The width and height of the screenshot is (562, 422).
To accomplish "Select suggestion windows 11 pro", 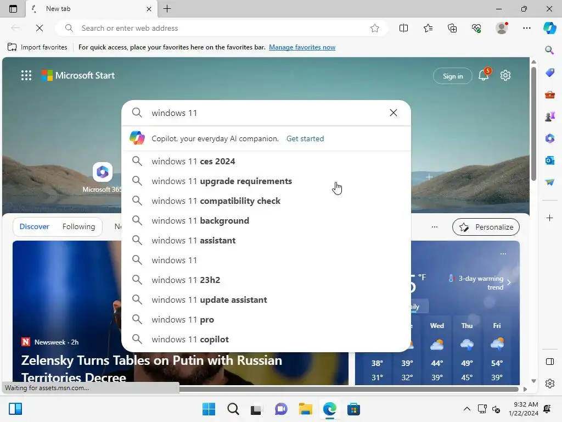I will [266, 319].
